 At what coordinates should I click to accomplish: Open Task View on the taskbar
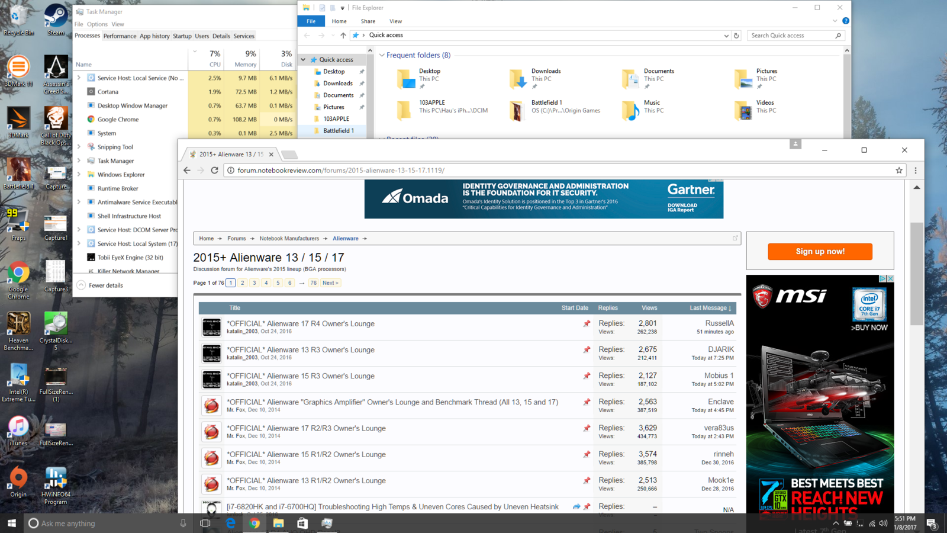click(205, 523)
